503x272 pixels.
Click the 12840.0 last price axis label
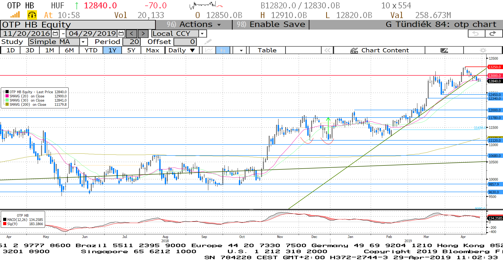tap(495, 81)
